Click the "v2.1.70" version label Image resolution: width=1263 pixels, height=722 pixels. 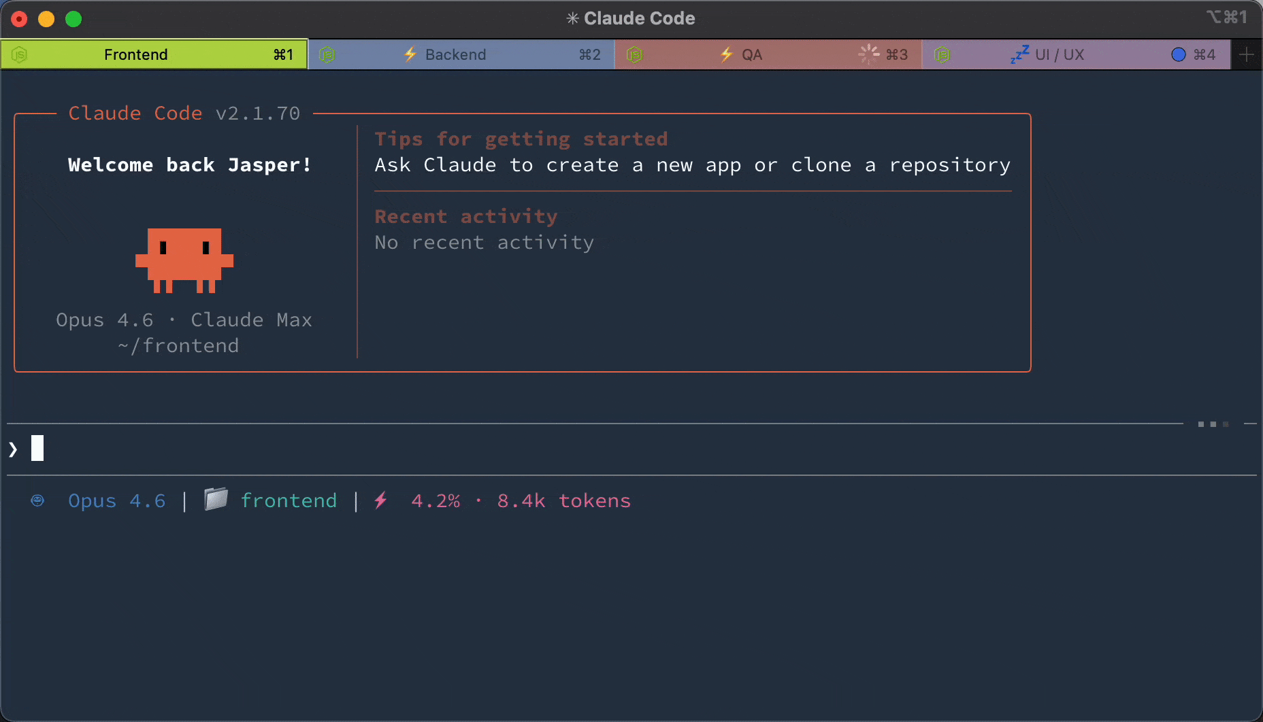[x=258, y=114]
